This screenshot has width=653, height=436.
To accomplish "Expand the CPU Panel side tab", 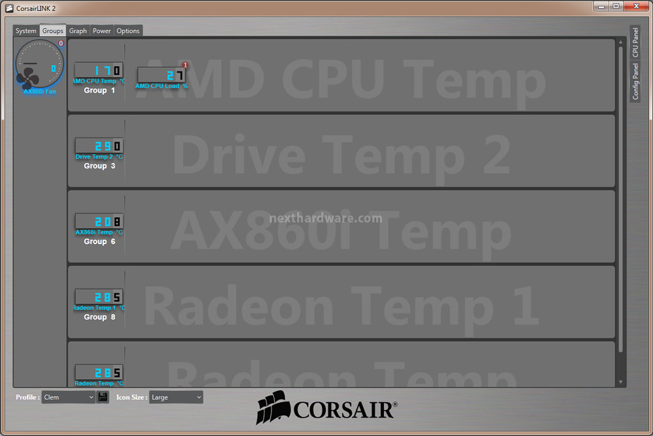I will pyautogui.click(x=635, y=42).
